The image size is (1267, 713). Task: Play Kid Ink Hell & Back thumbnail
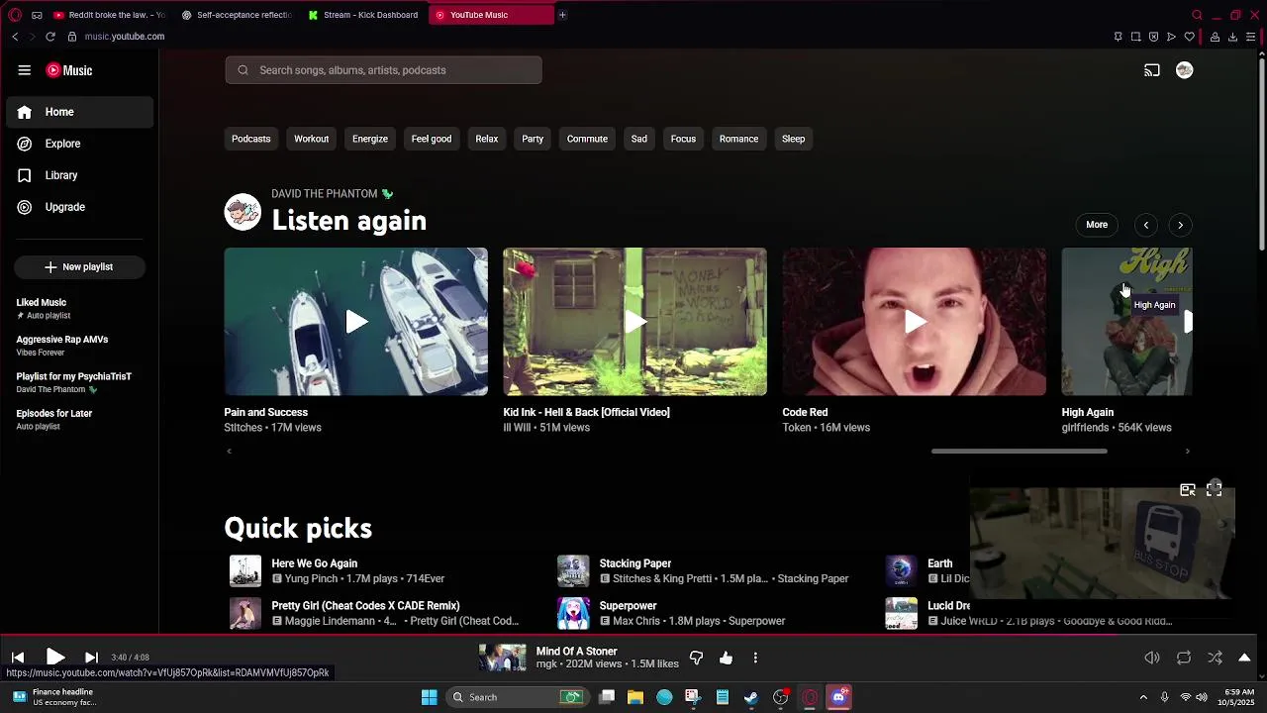tap(634, 322)
